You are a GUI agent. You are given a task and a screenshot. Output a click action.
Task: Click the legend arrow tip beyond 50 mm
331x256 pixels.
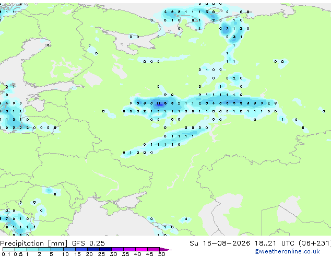165,249
